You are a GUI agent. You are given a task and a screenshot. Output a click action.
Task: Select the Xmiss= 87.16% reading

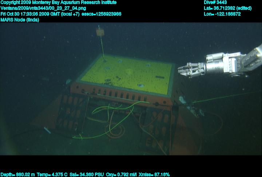click(x=154, y=175)
